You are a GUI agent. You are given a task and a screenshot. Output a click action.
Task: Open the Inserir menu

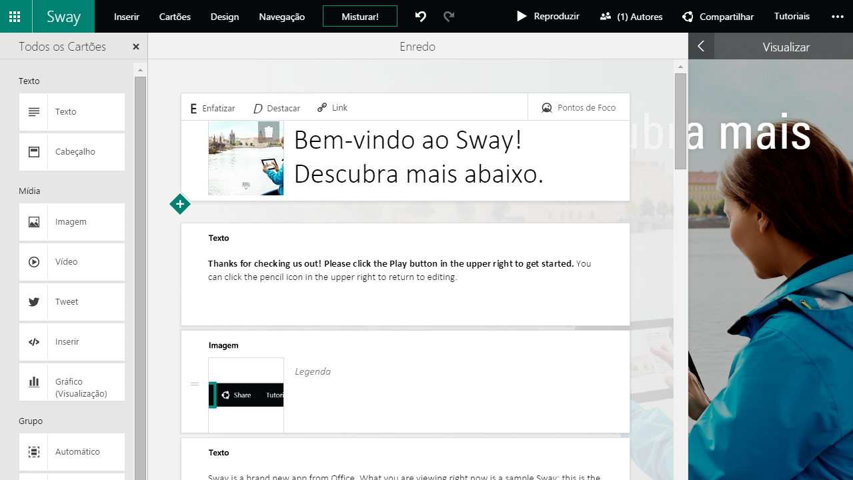[x=127, y=17]
